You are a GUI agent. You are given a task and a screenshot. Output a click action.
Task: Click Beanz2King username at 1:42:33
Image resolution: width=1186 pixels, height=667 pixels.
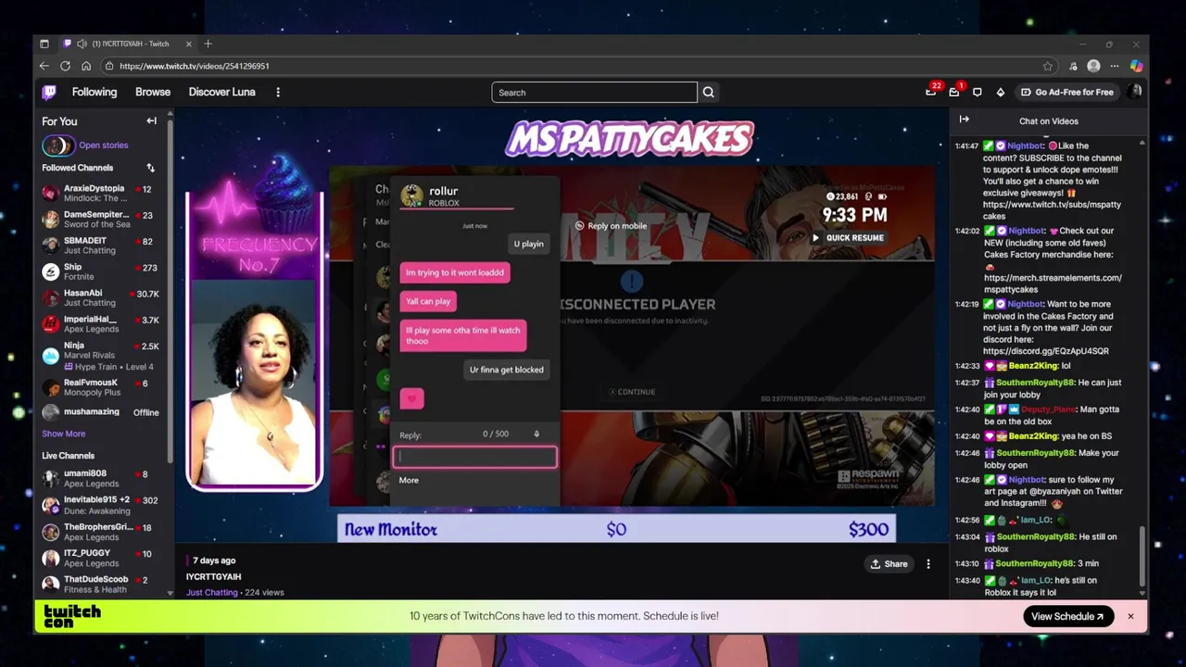click(x=1034, y=366)
